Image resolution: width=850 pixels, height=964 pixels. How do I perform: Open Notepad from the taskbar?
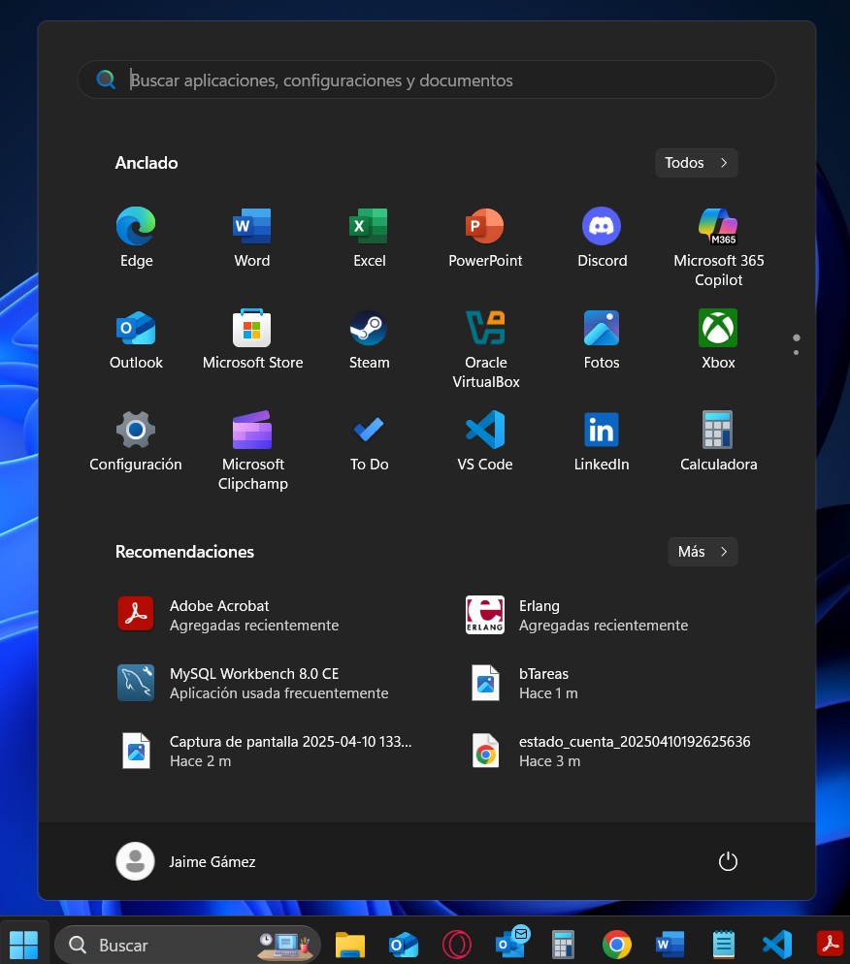point(723,945)
